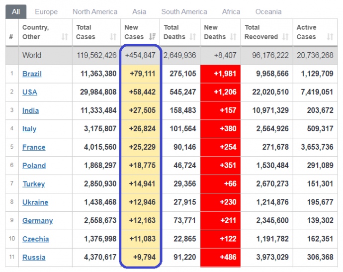Click Brazil's red new deaths cell

220,74
